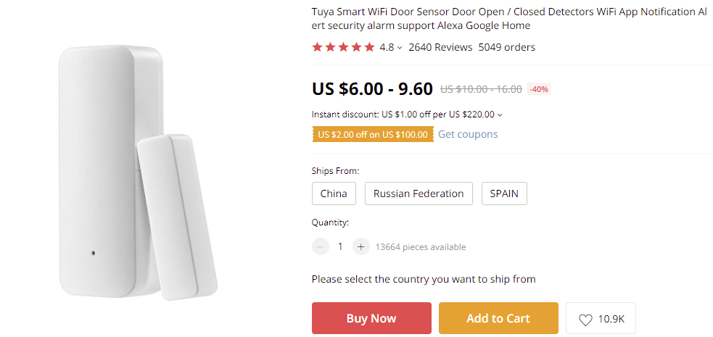Increase quantity with the plus button
Viewport: 713px width, 337px height.
(x=360, y=246)
